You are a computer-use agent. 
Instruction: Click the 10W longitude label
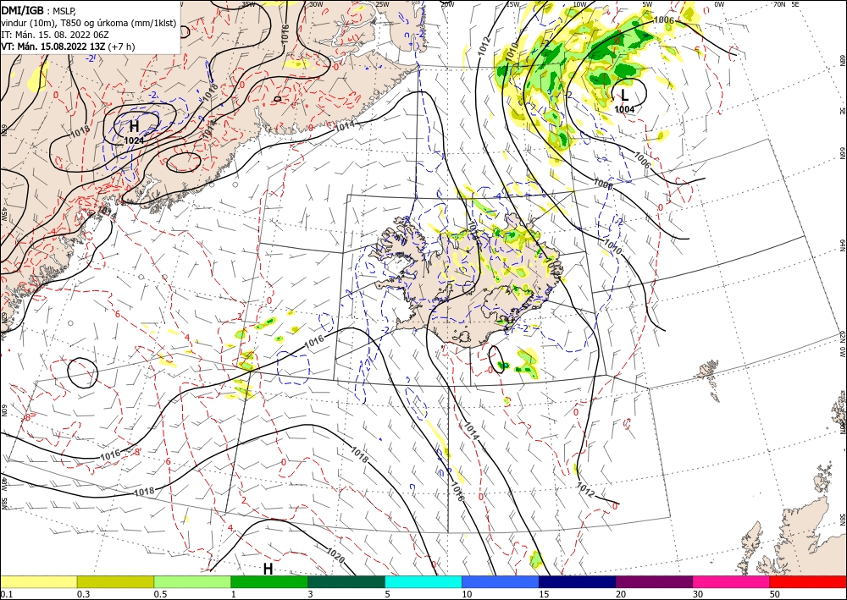pos(579,3)
